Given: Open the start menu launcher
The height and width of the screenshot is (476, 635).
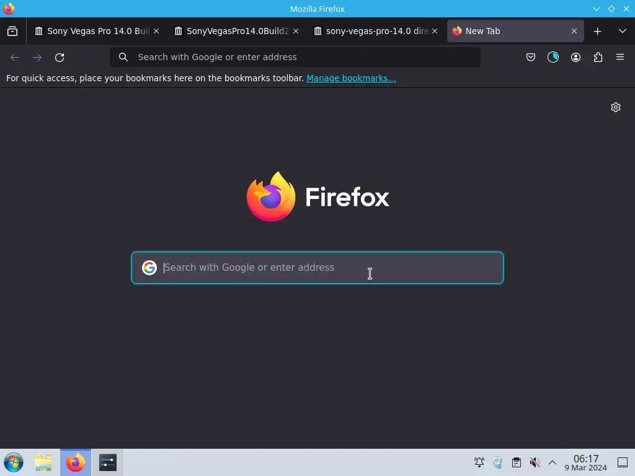Looking at the screenshot, I should pyautogui.click(x=14, y=462).
